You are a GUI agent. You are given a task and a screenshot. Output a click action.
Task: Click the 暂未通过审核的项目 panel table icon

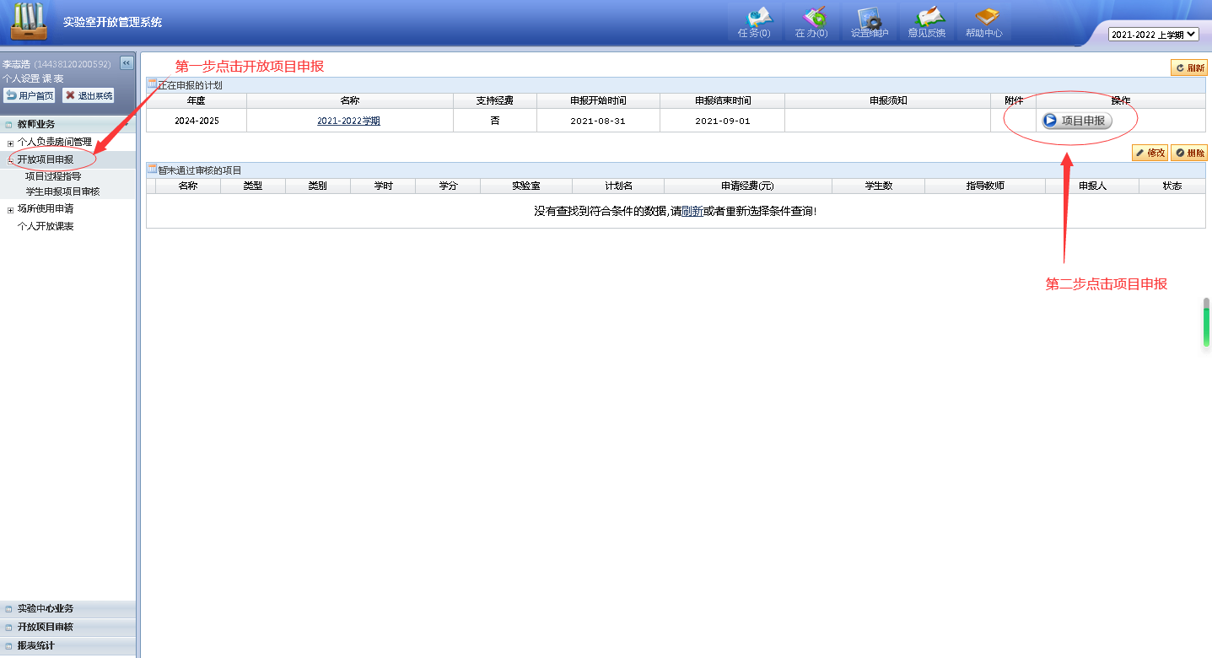pos(152,170)
